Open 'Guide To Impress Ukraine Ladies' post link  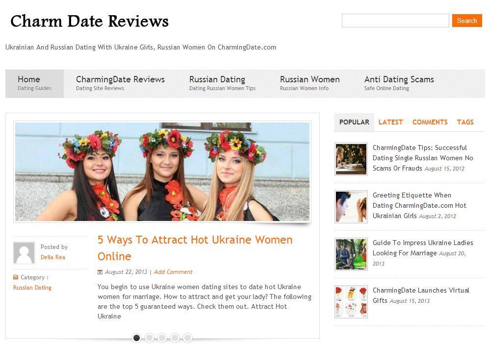423,248
